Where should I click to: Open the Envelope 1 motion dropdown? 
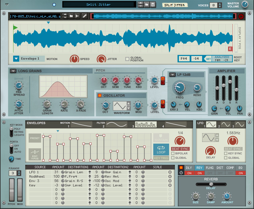coord(16,59)
